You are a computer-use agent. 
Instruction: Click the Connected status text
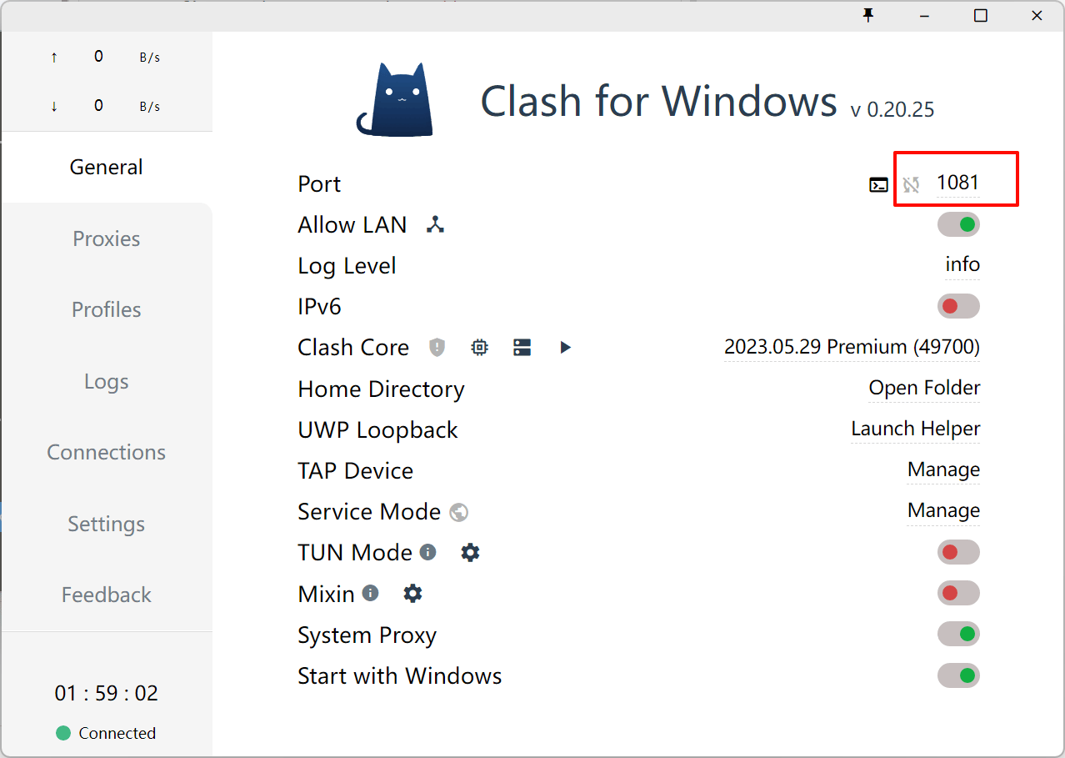[117, 733]
